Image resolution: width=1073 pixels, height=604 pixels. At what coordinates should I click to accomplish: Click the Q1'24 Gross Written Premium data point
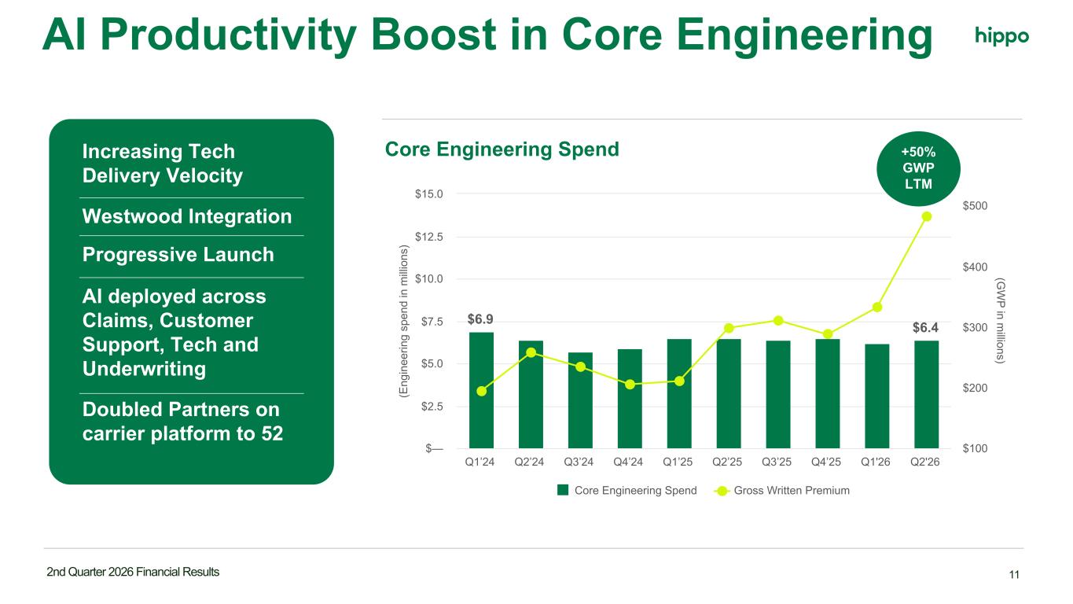(481, 391)
